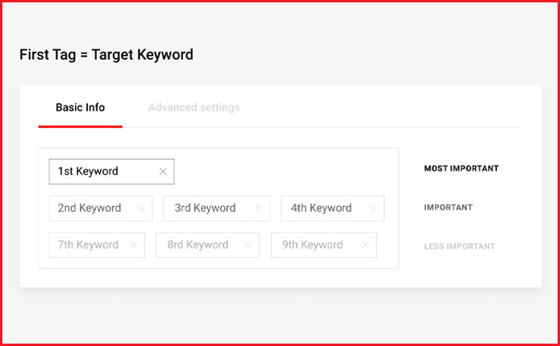Delete the 3rd Keyword tag
The image size is (560, 346).
tap(258, 209)
